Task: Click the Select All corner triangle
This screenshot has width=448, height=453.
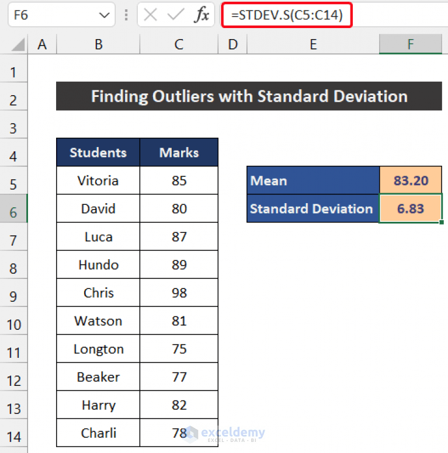Action: point(18,45)
